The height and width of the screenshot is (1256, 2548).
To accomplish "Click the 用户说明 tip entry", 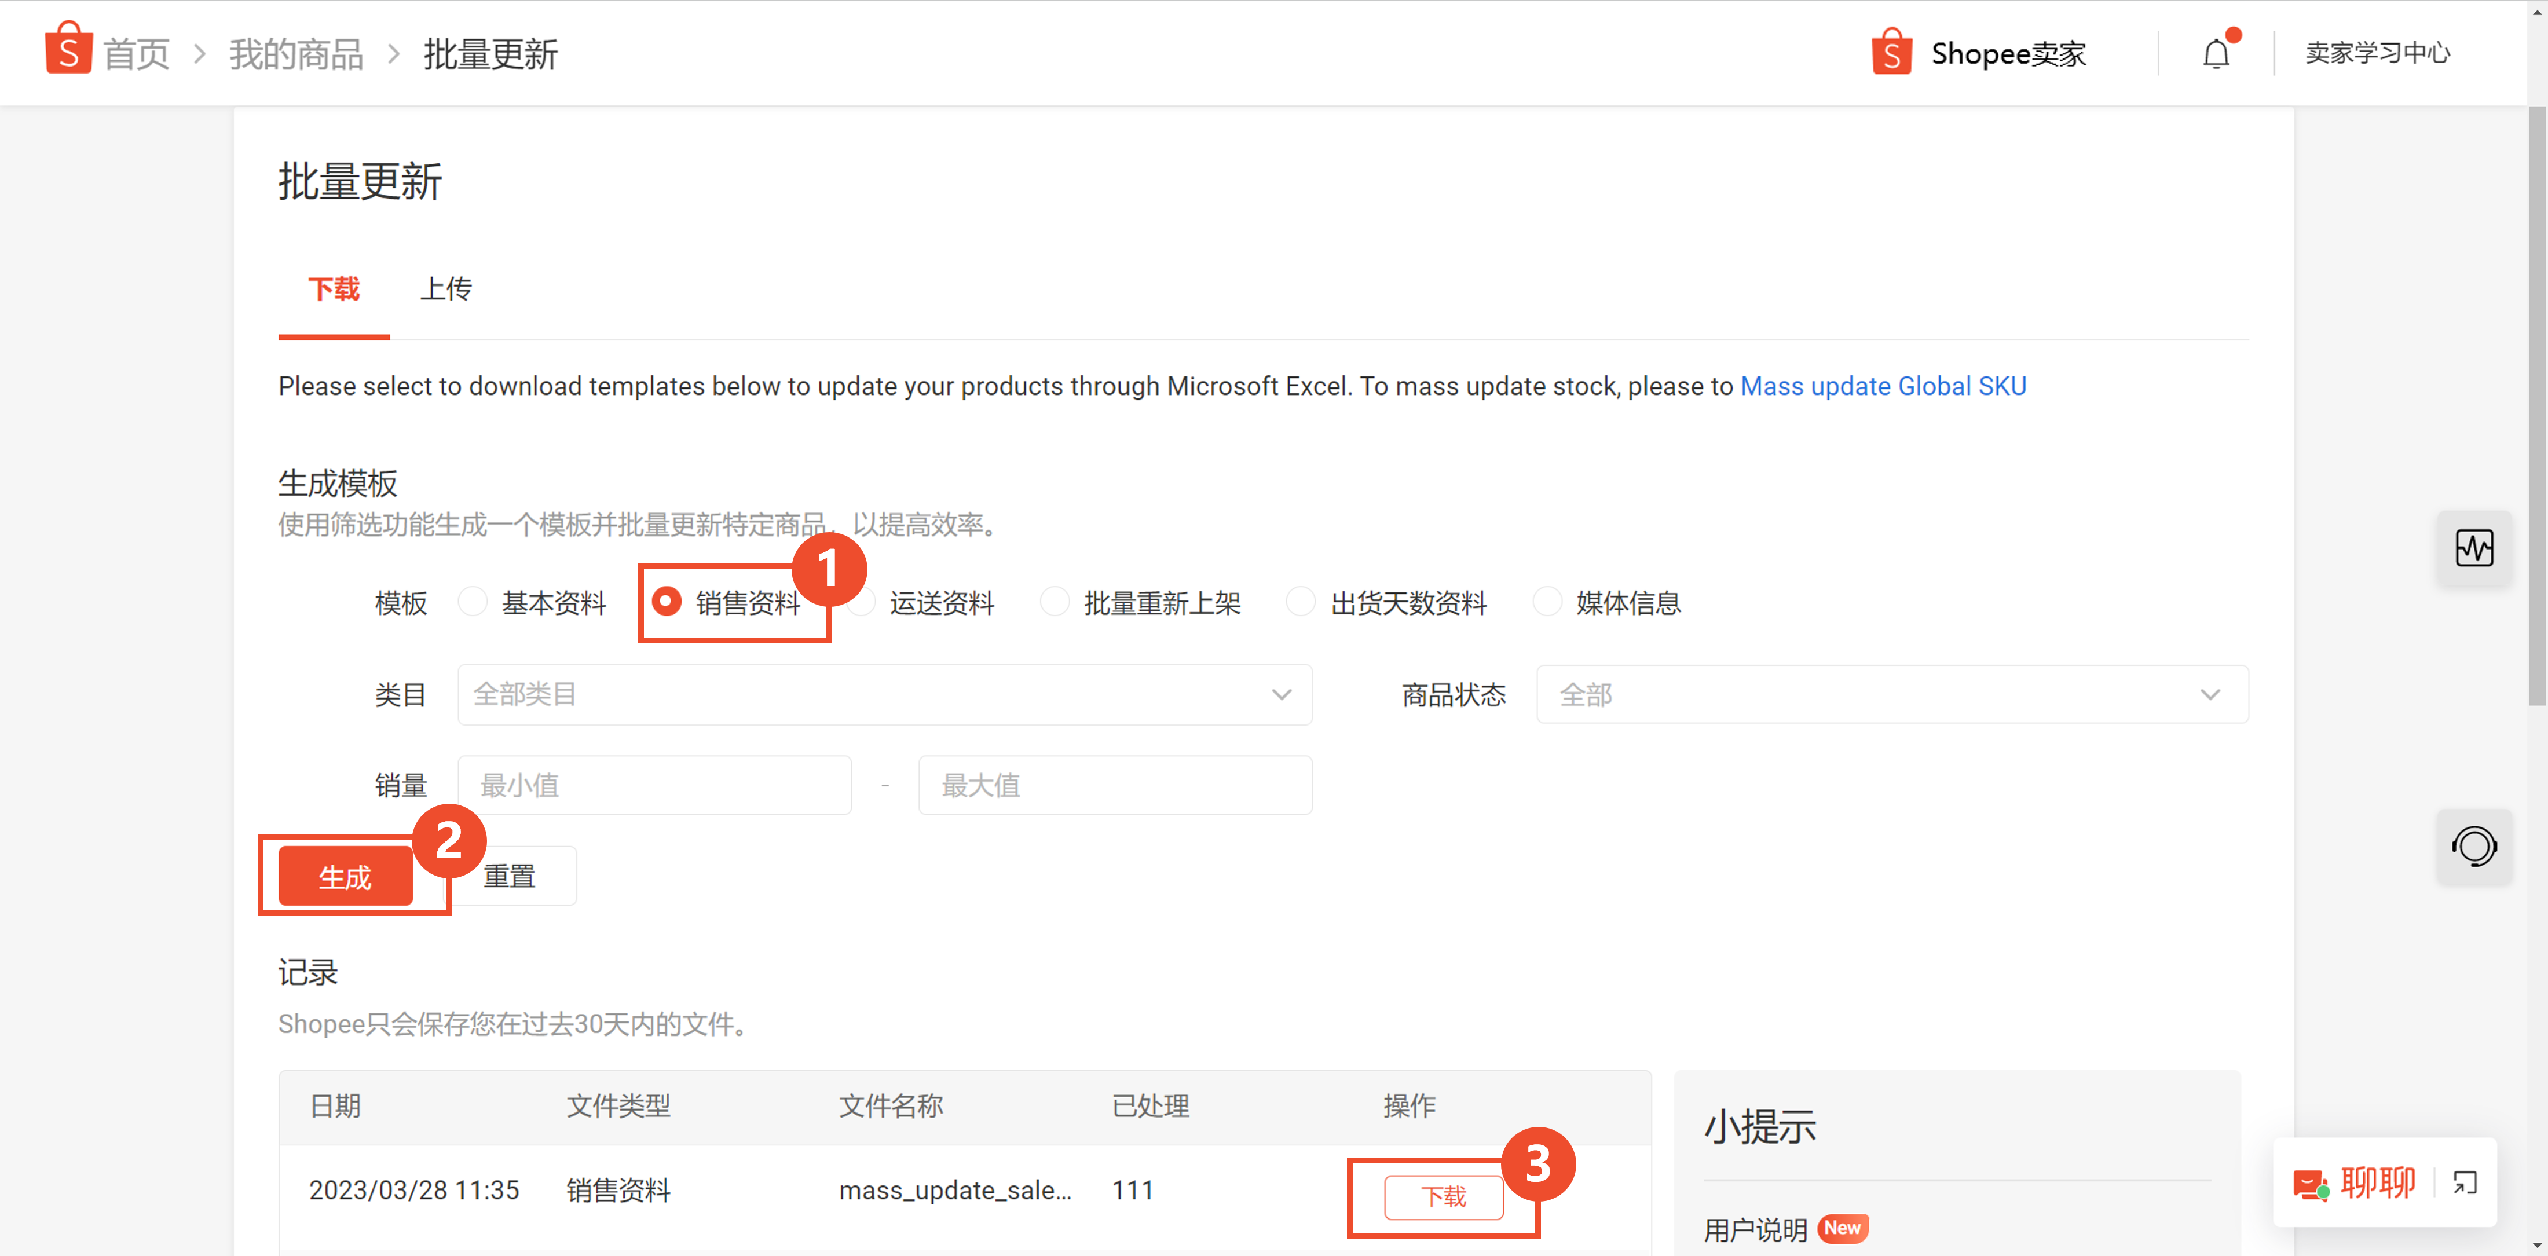I will [1755, 1231].
